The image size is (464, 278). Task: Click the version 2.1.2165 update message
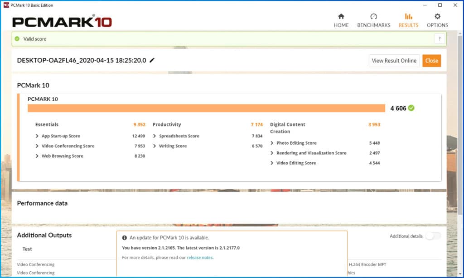click(x=181, y=248)
